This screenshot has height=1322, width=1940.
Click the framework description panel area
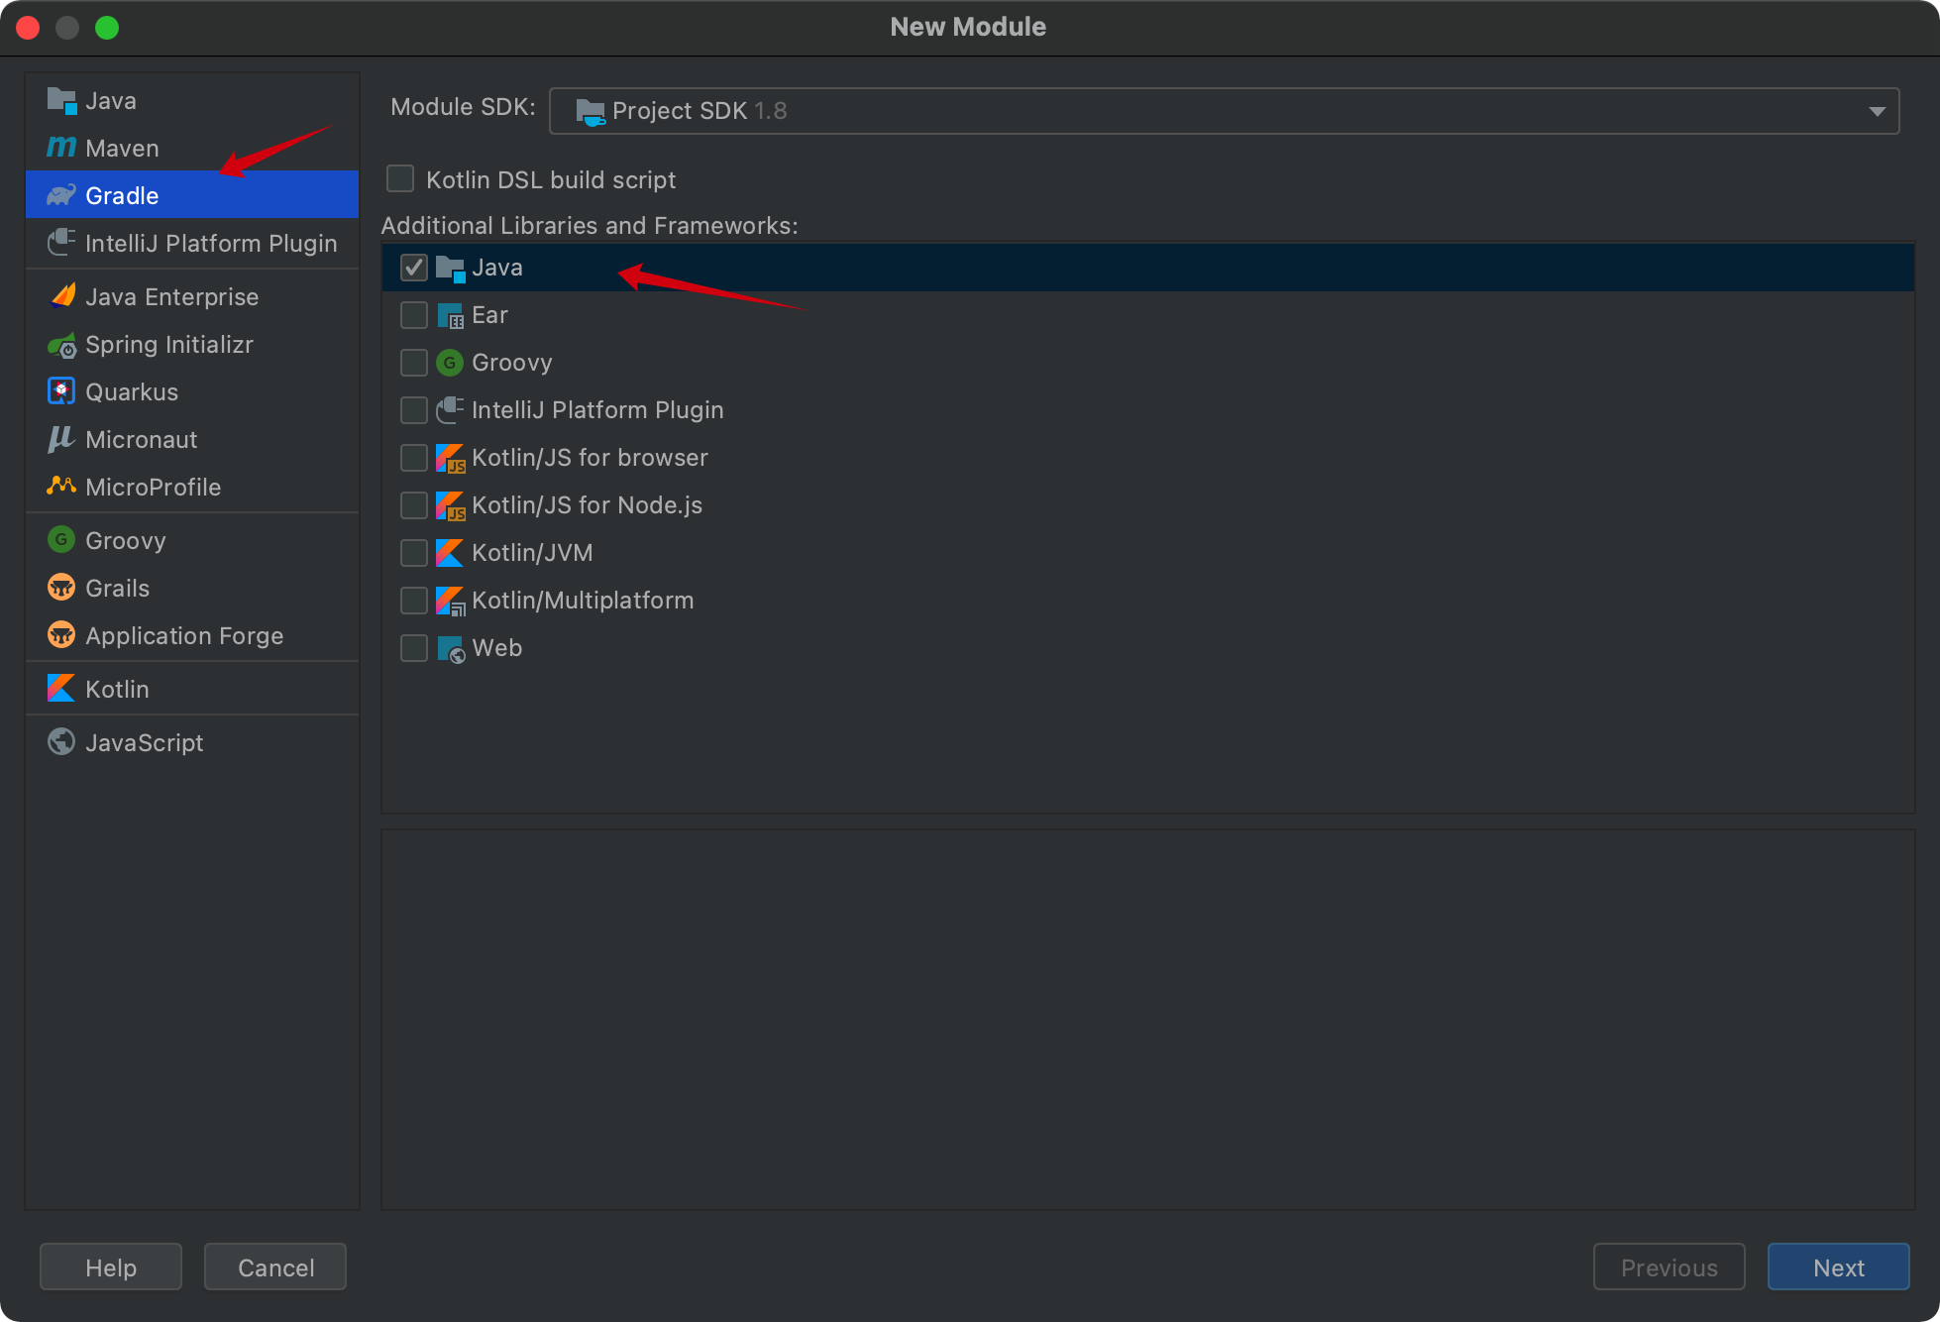click(x=1147, y=1020)
